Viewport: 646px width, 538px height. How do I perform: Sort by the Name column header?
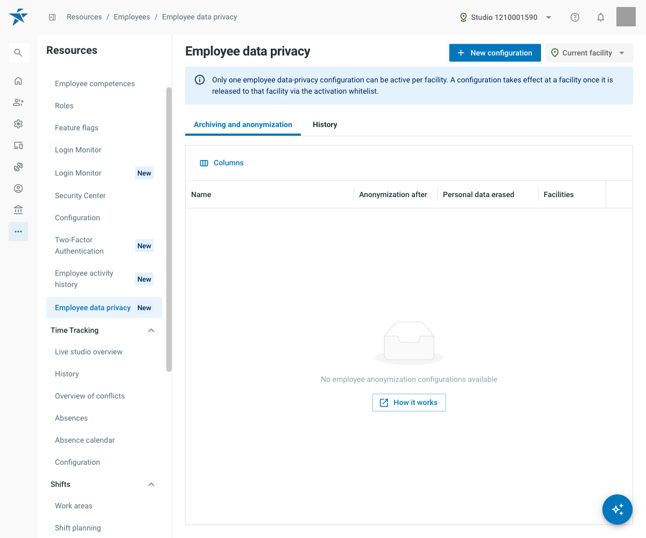pos(269,194)
